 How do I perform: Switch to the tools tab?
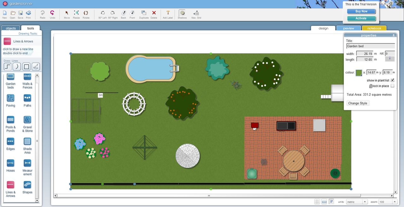[x=31, y=28]
